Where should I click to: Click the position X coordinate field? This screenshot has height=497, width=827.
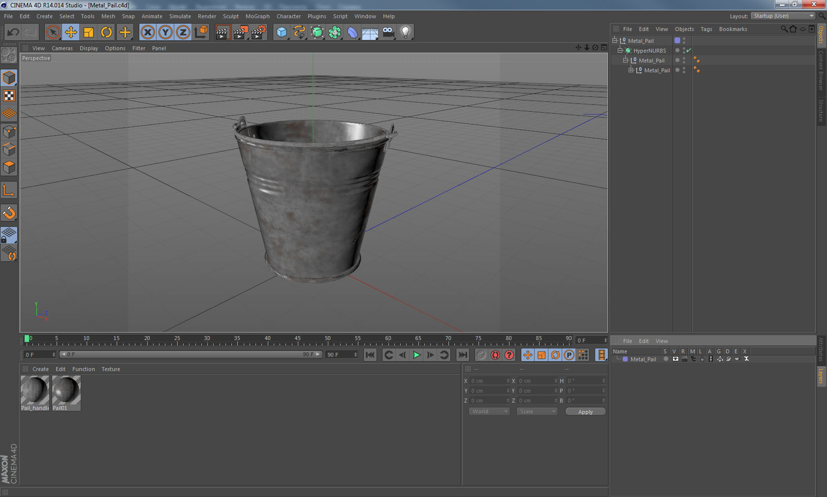coord(489,381)
